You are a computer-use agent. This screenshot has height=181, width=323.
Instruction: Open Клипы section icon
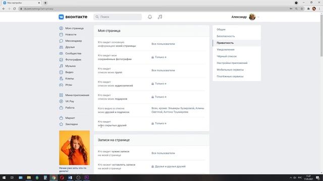click(61, 78)
